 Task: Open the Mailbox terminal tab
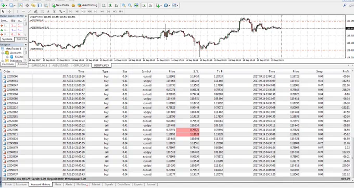click(82, 184)
